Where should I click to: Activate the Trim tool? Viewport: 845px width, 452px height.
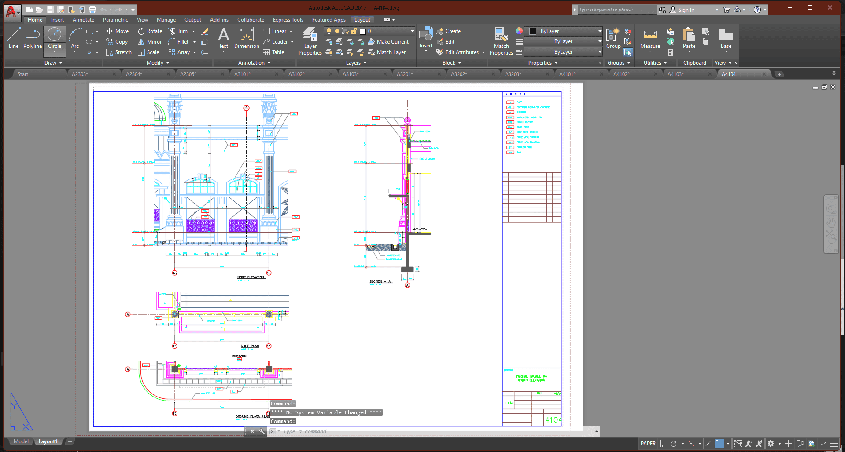click(178, 31)
